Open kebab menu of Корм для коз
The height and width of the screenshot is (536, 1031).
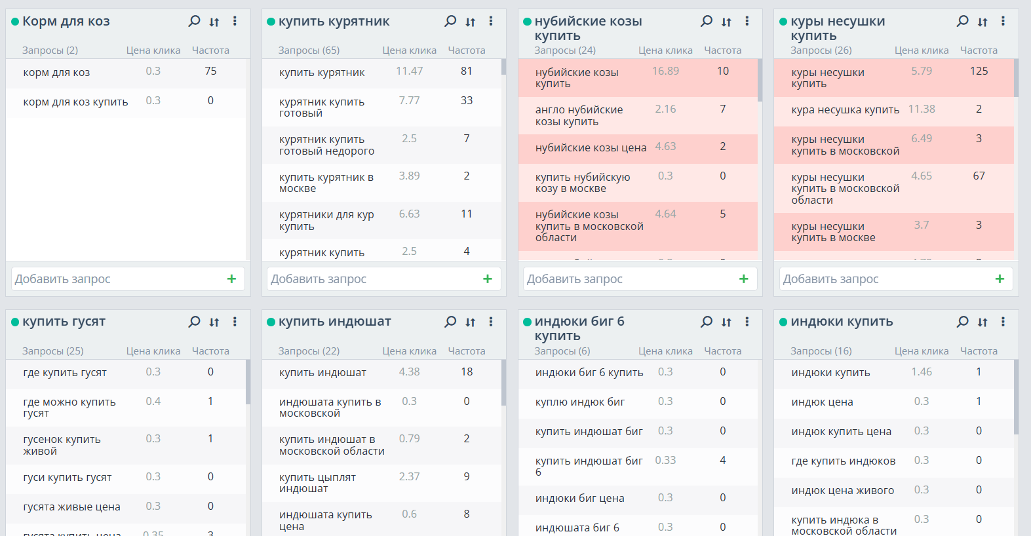click(235, 21)
